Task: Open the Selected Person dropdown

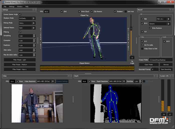Action: point(27,28)
